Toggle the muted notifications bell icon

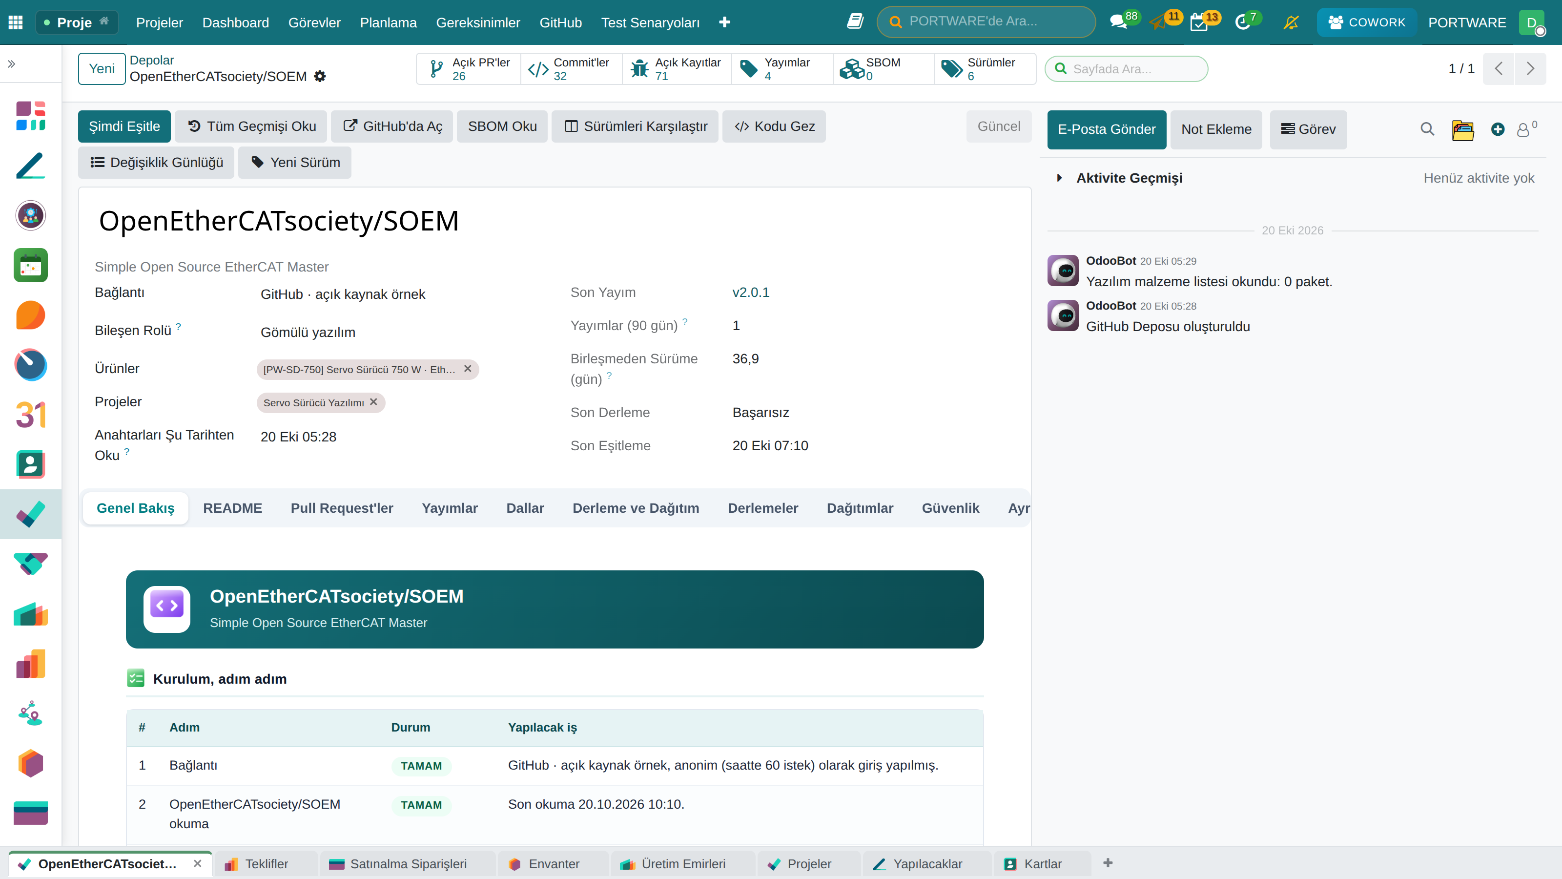coord(1291,22)
